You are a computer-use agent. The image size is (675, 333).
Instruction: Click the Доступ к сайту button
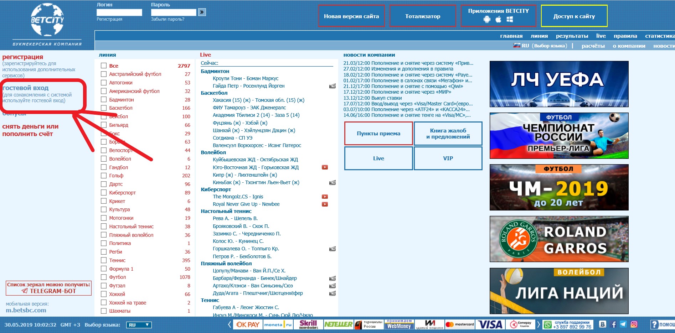574,16
